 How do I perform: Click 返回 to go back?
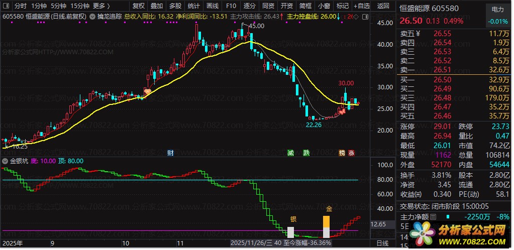click(383, 6)
